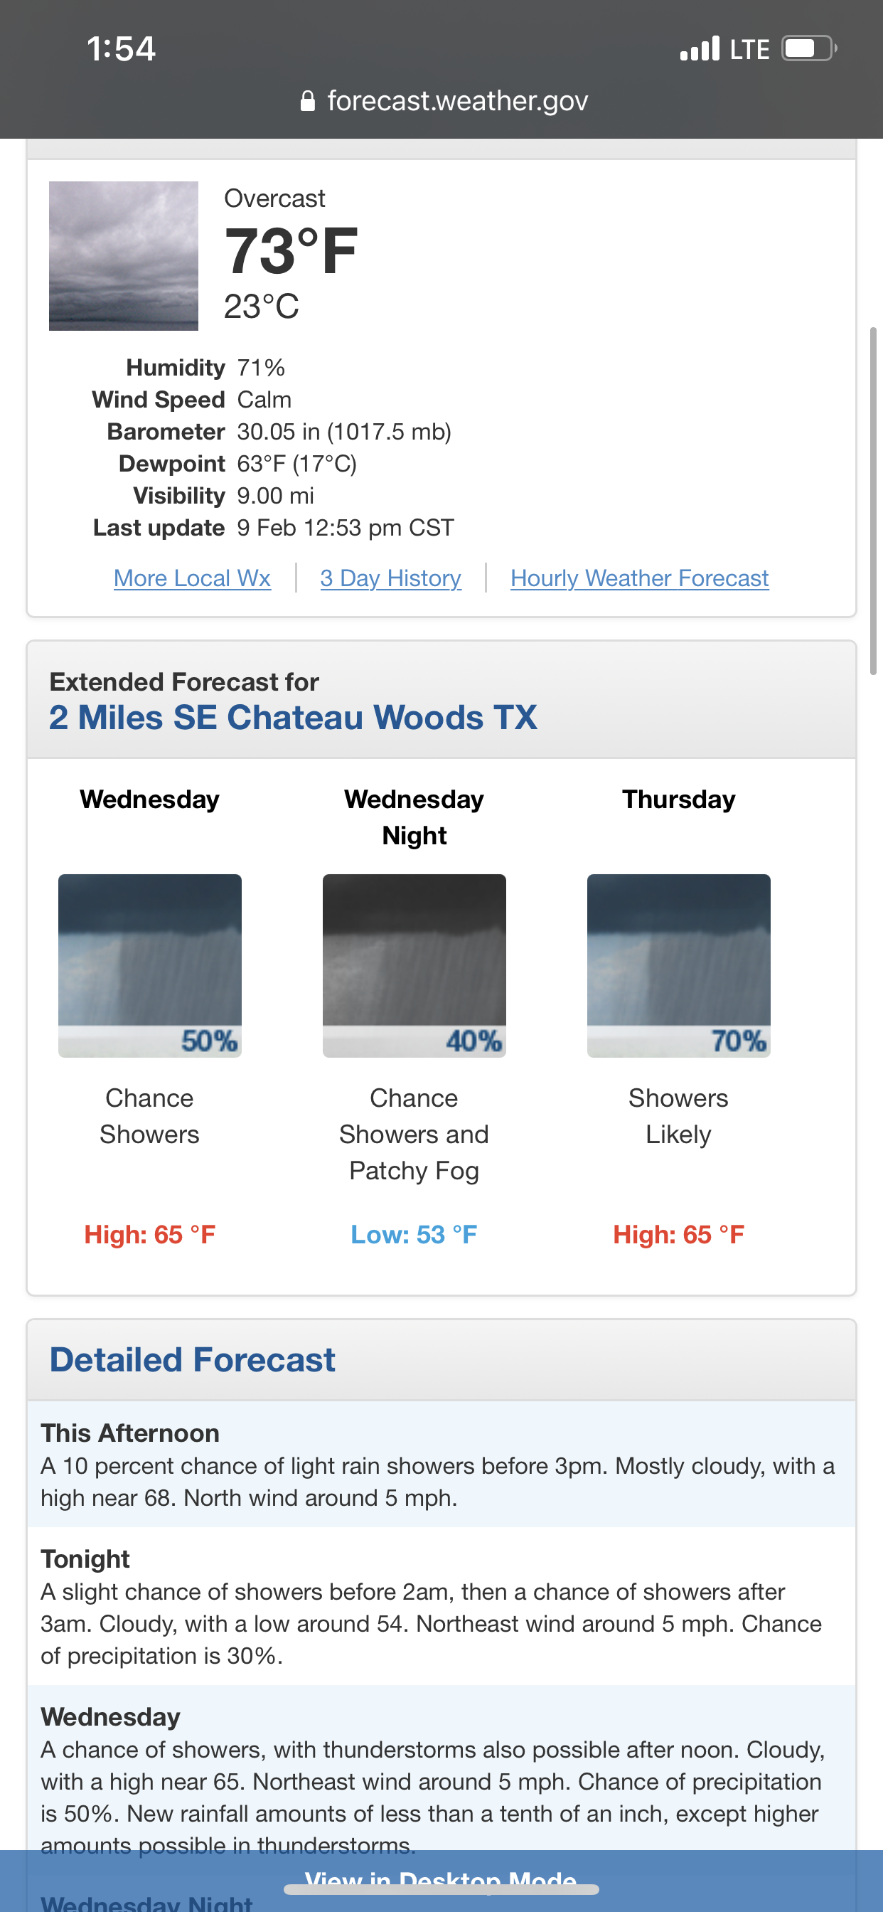Tap the 2 Miles SE Chateau Woods TX heading
Screen dimensions: 883x1912
pyautogui.click(x=293, y=718)
